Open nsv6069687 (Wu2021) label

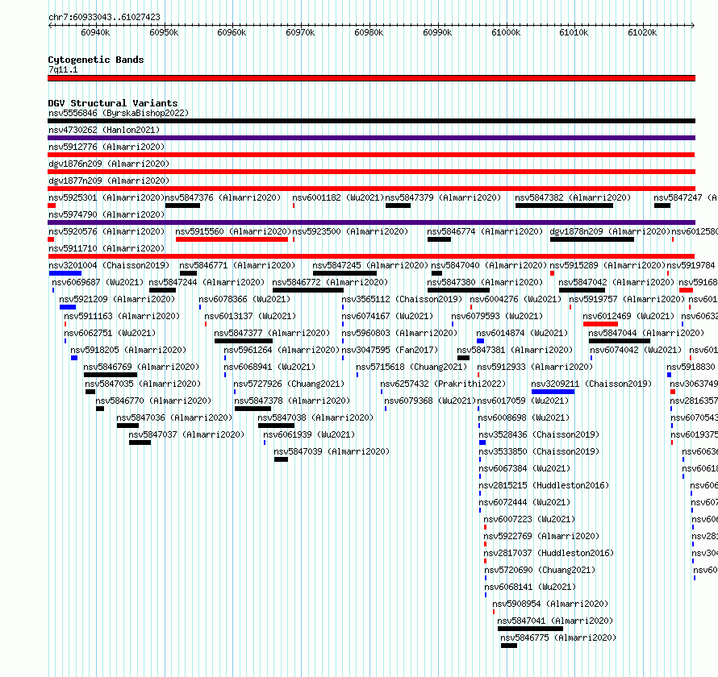(98, 282)
